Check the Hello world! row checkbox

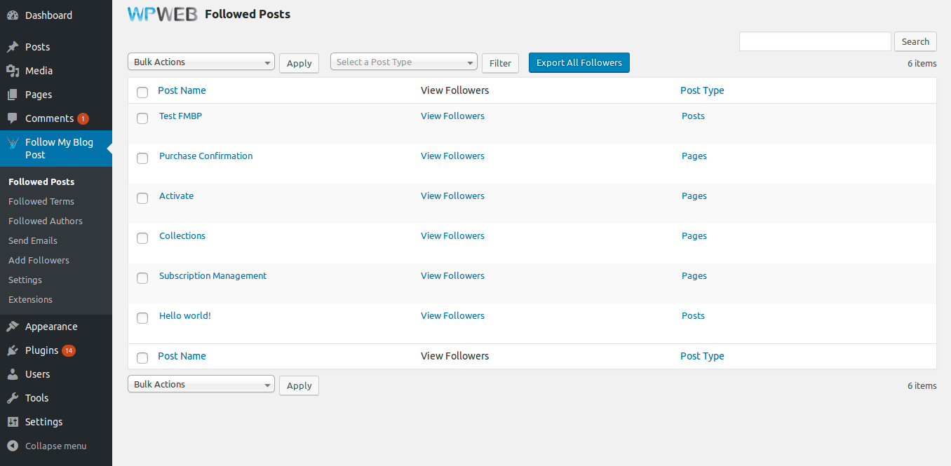(142, 318)
